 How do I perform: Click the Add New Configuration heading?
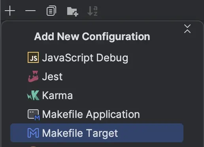tap(92, 37)
